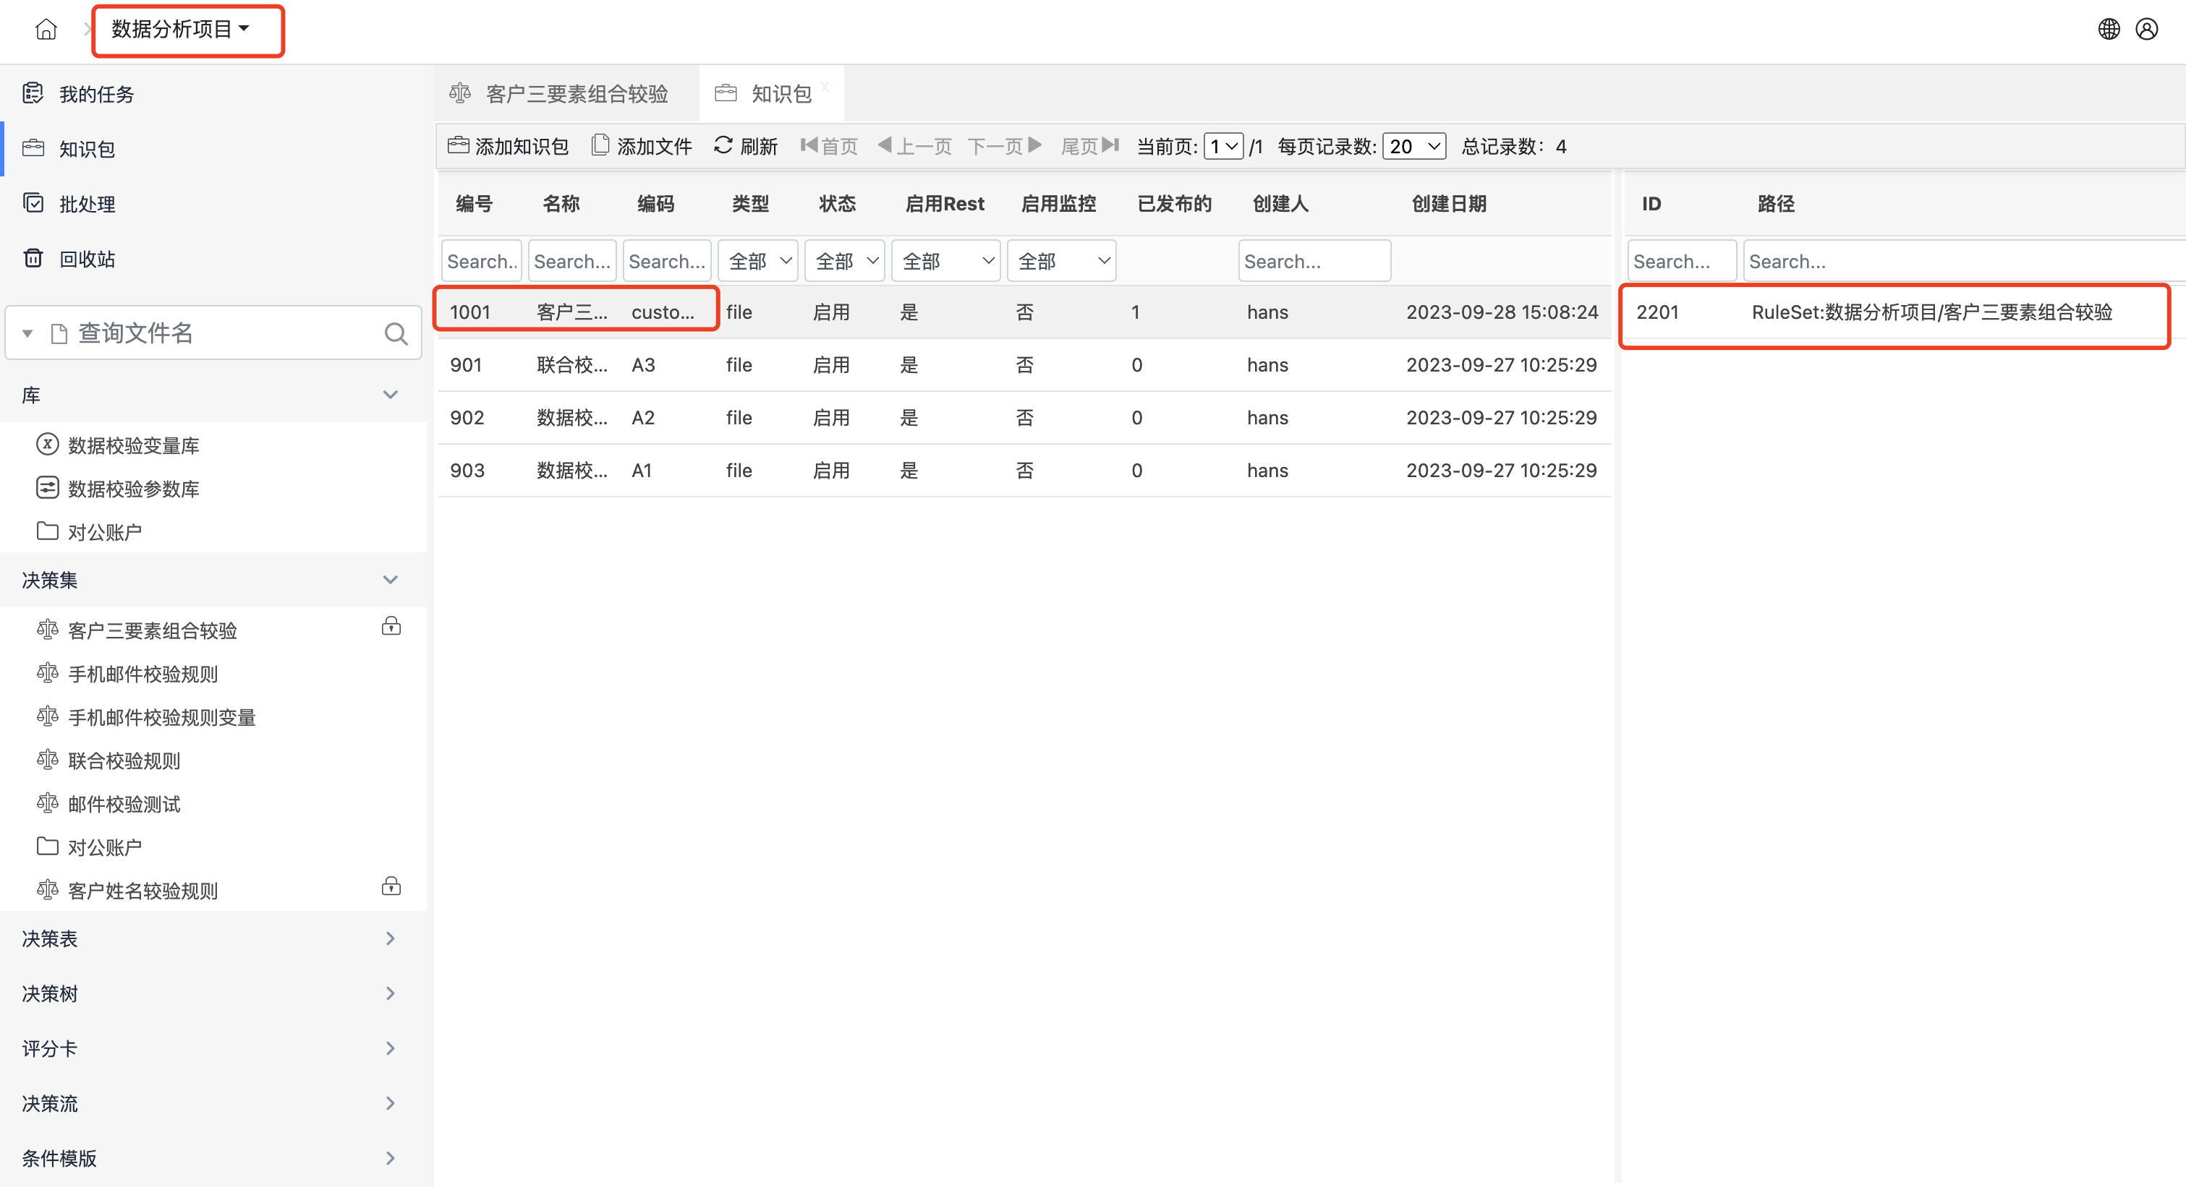Click lock icon beside 客户姓名较验规则
Viewport: 2186px width, 1187px height.
391,887
